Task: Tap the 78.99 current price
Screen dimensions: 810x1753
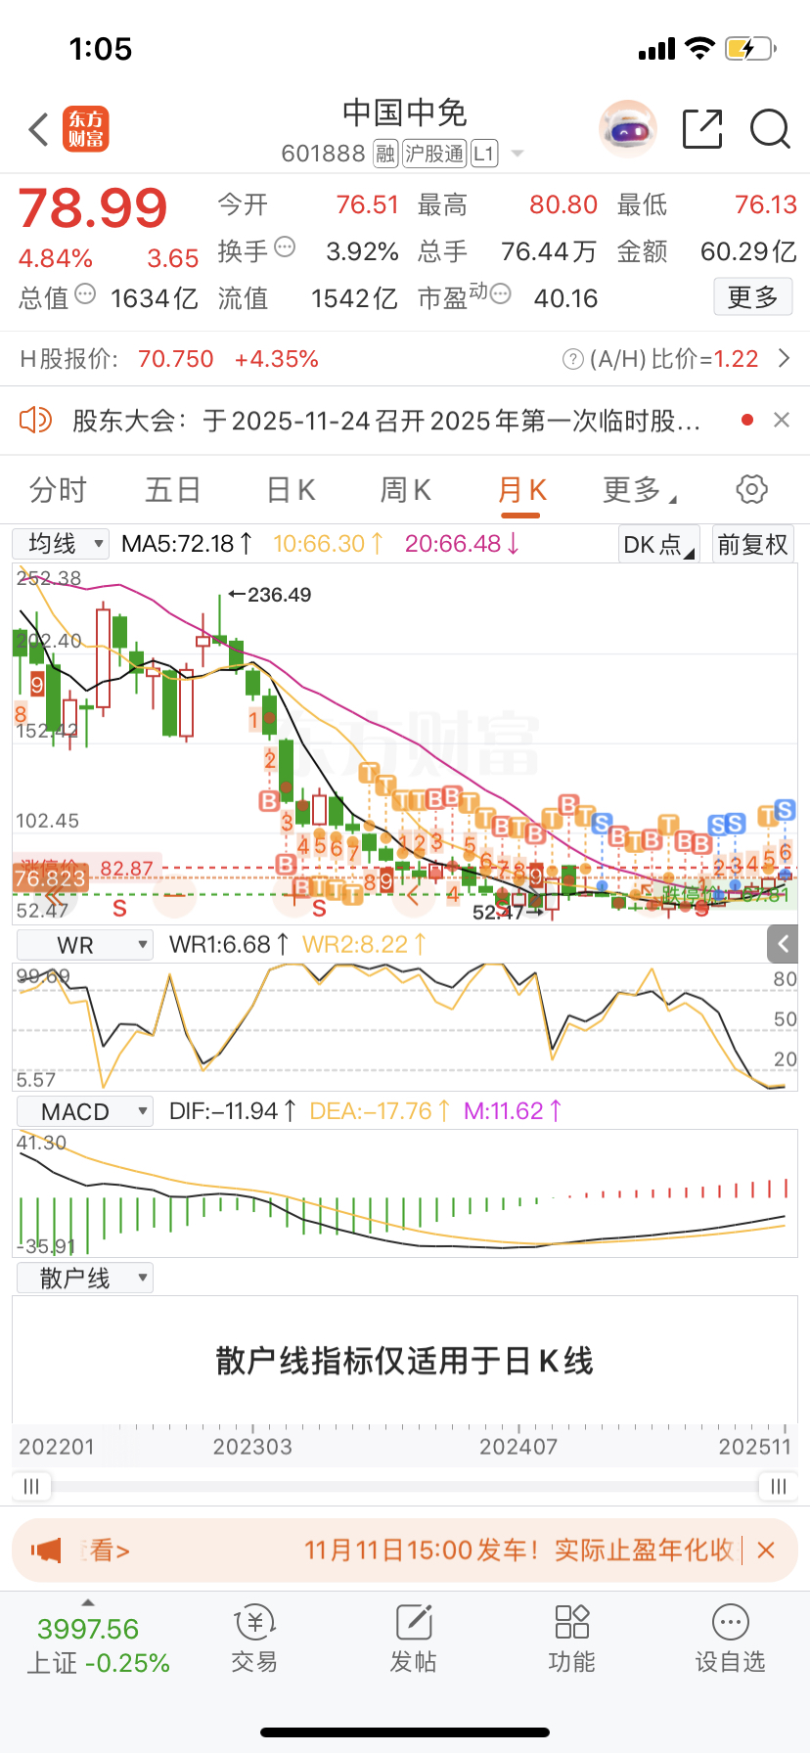Action: pyautogui.click(x=93, y=207)
